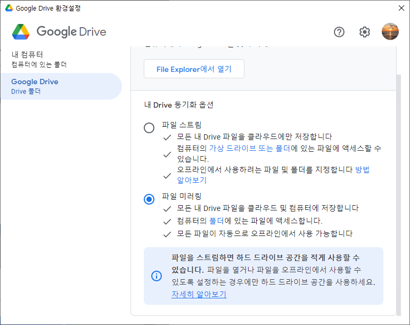Open the Google Drive Drive 폴더 sidebar section
Viewport: 410px width, 325px height.
coord(61,86)
